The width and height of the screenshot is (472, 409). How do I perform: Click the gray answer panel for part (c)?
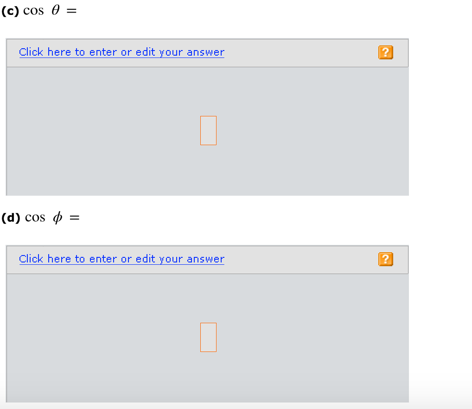[x=207, y=131]
